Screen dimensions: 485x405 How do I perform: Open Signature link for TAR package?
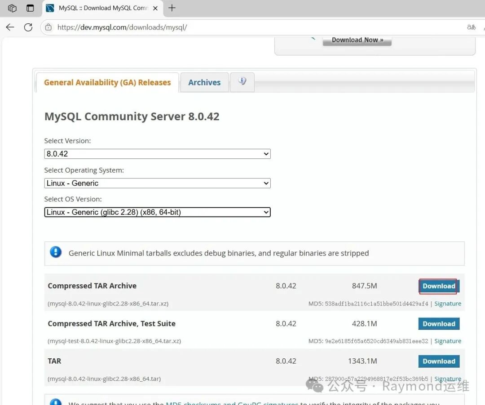point(448,379)
